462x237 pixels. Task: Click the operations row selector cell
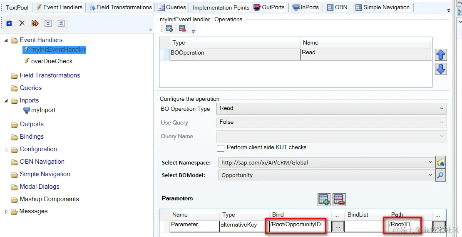(164, 54)
